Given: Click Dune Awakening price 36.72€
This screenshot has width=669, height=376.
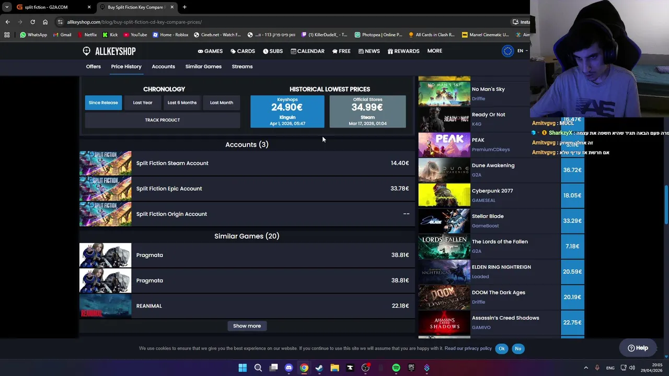Looking at the screenshot, I should (572, 170).
